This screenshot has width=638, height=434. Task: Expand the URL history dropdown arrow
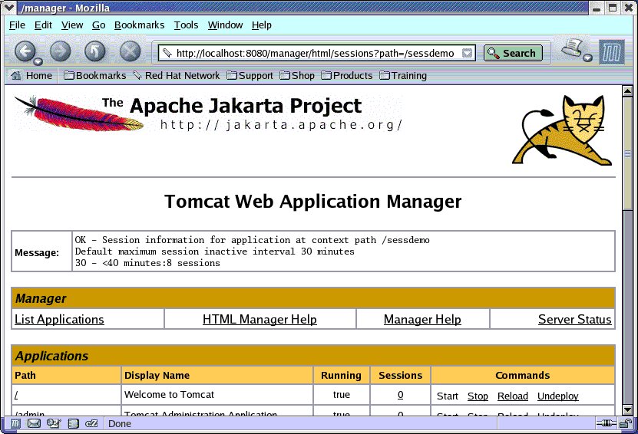coord(467,53)
